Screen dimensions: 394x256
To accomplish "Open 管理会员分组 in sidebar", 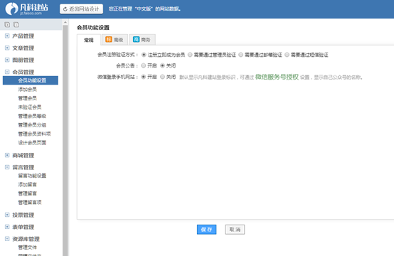I will (32, 125).
